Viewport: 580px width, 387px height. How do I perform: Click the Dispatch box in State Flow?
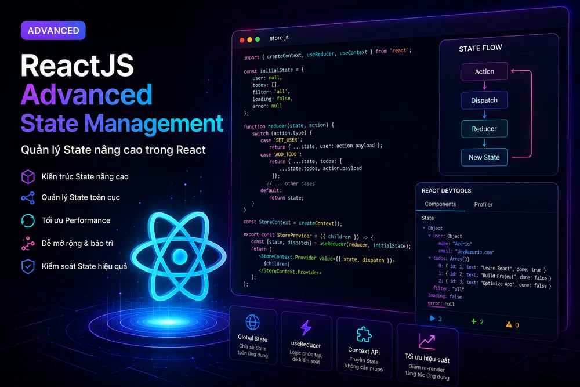pos(484,100)
